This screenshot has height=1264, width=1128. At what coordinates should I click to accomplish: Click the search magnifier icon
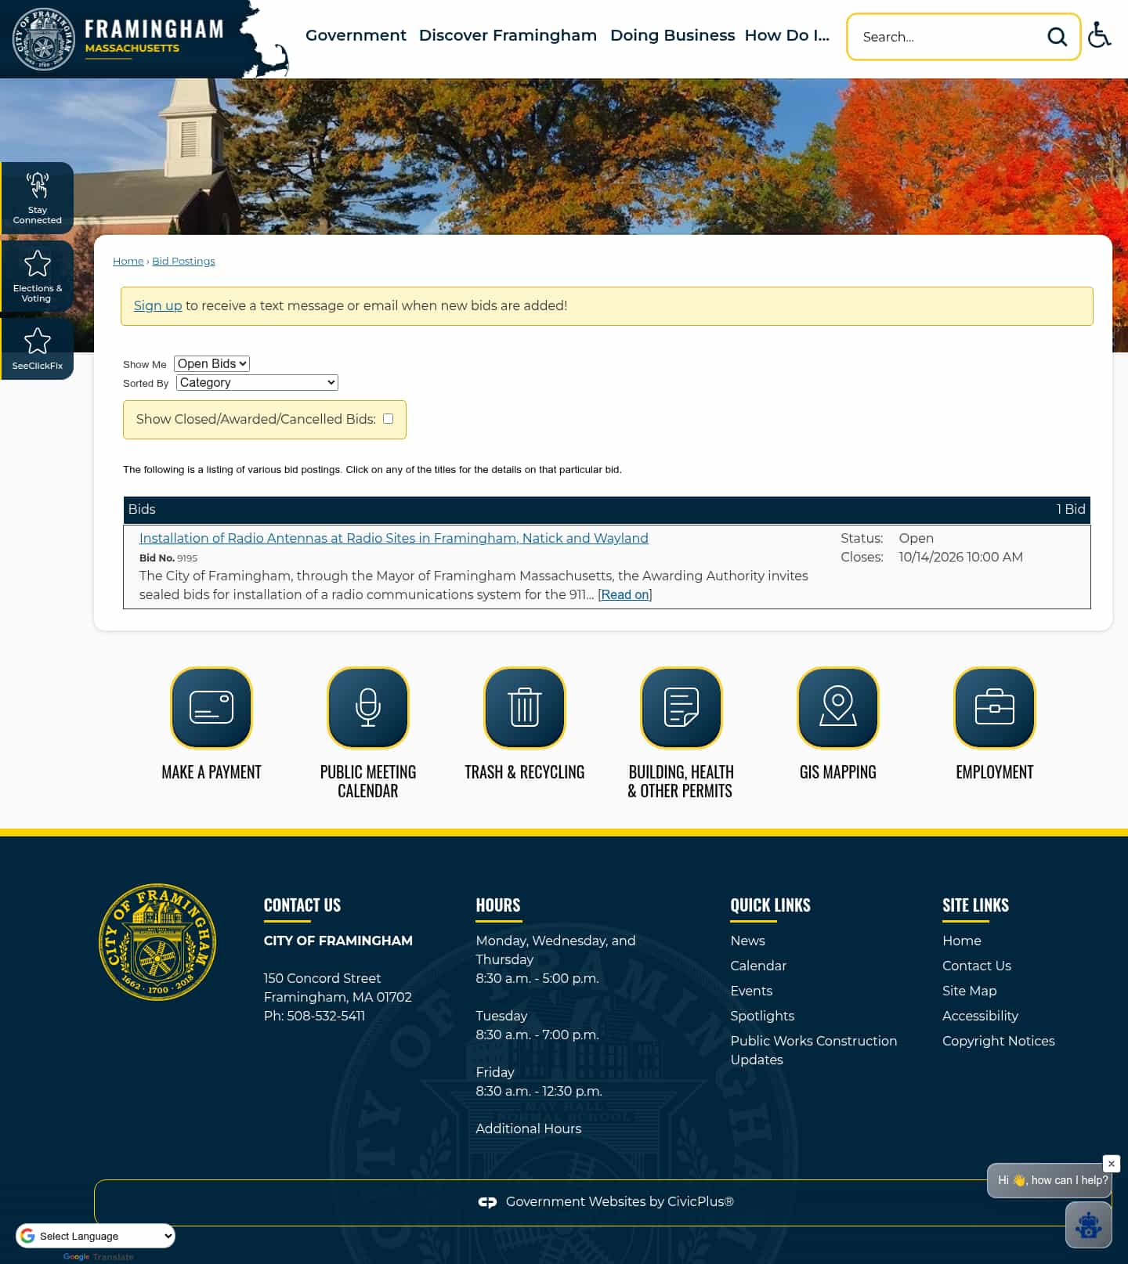coord(1057,37)
